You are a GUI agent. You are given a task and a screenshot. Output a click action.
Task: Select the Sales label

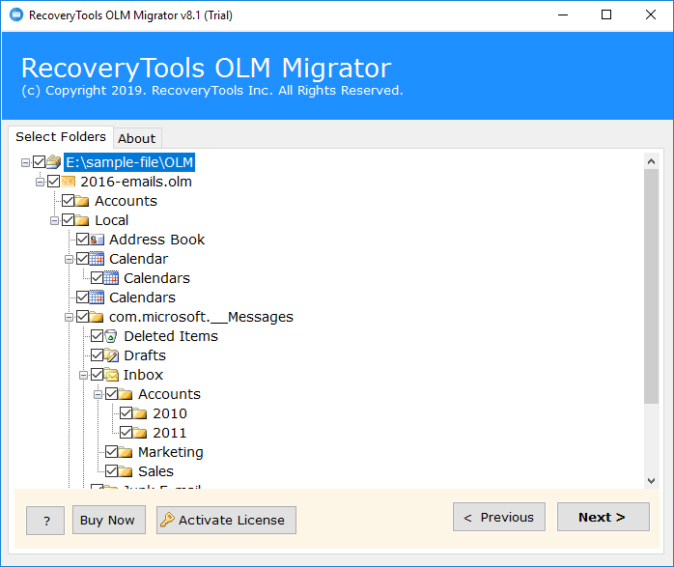(155, 471)
